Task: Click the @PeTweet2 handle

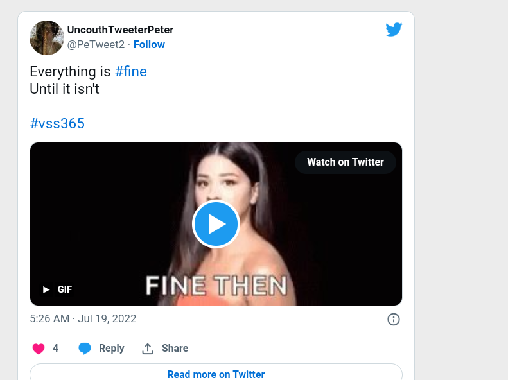Action: [96, 44]
